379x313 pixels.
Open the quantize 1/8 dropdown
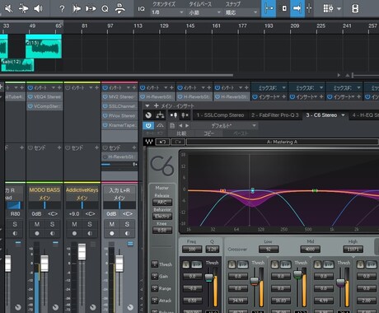click(167, 12)
